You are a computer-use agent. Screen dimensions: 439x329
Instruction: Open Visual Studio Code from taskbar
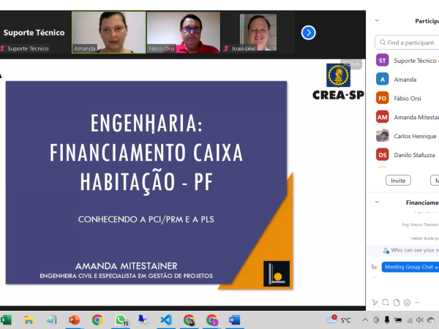166,319
